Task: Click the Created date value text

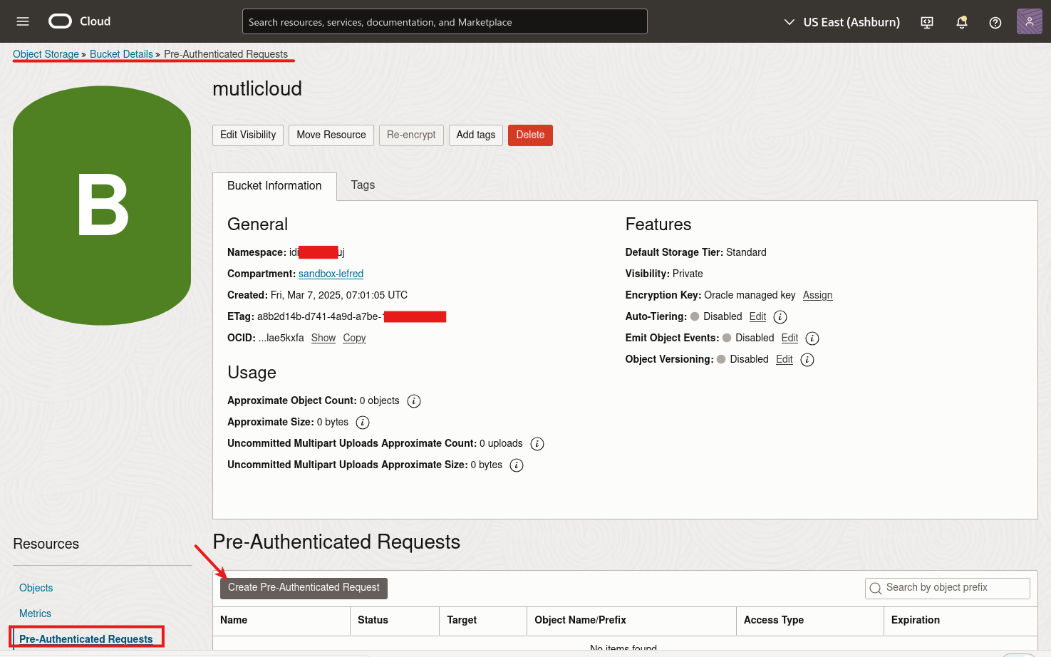Action: pos(339,295)
